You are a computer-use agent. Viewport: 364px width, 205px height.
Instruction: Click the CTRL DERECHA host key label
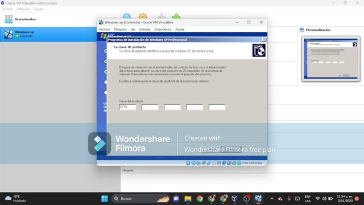click(x=251, y=163)
